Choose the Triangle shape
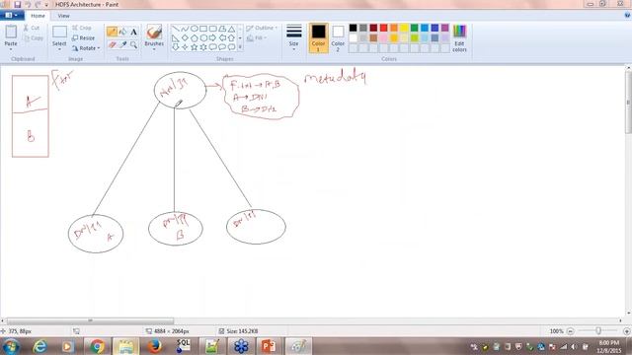The width and height of the screenshot is (632, 355). pyautogui.click(x=231, y=29)
